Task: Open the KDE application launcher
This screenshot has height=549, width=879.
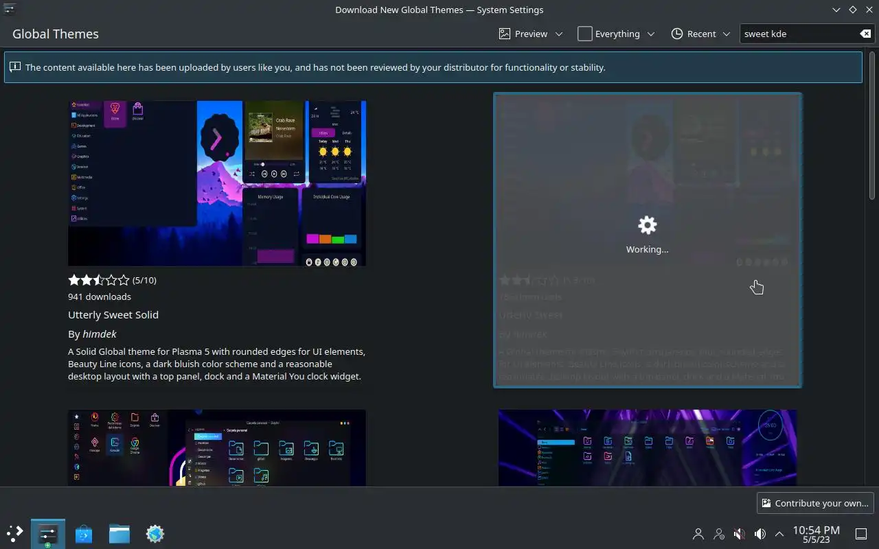Action: [x=14, y=533]
